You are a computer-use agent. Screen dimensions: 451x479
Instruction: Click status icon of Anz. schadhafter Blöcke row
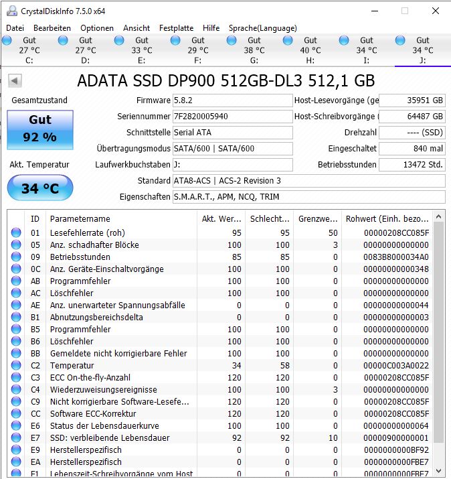[x=16, y=245]
